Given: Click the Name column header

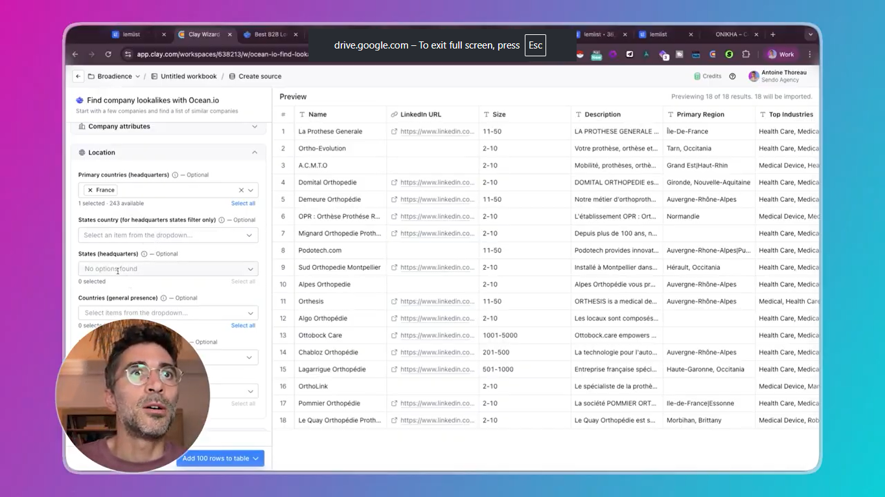Looking at the screenshot, I should click(340, 115).
